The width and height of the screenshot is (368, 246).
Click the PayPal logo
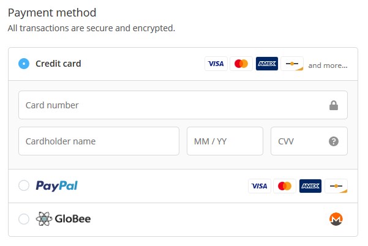point(56,186)
